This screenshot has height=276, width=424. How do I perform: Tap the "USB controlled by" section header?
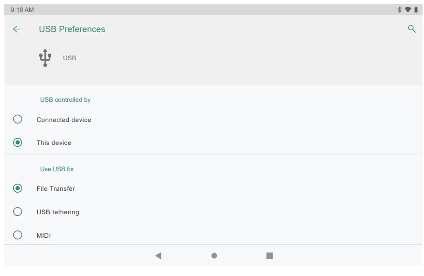pos(65,100)
